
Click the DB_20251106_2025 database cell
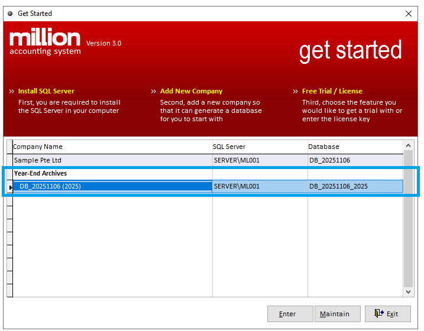(x=355, y=186)
